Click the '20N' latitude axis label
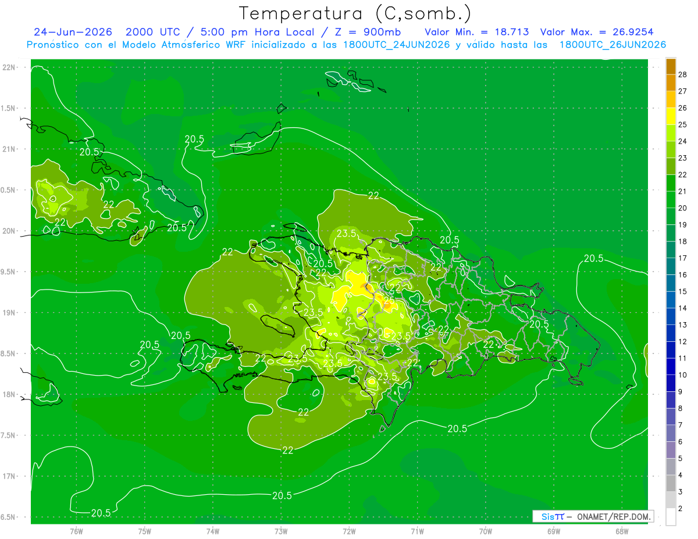The image size is (698, 539). coord(9,231)
